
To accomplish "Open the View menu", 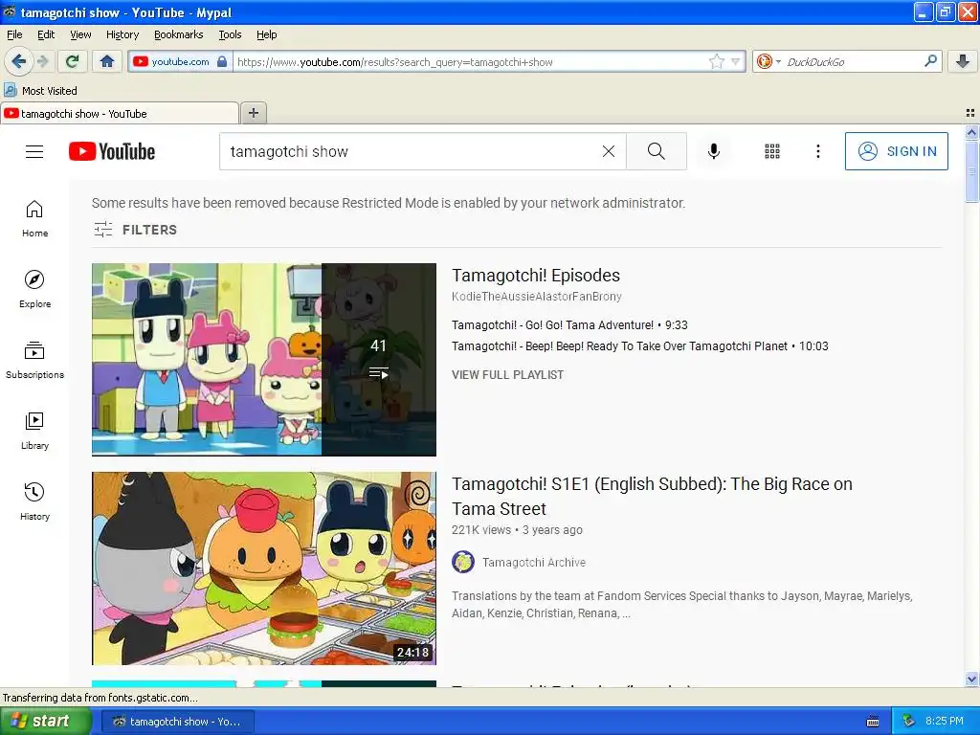I will [80, 34].
